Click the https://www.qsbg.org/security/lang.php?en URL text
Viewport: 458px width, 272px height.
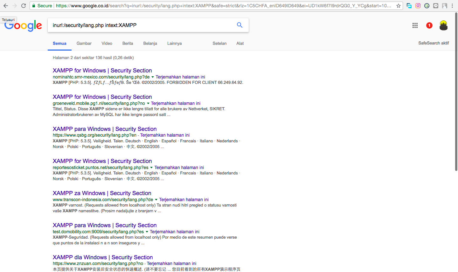click(94, 135)
